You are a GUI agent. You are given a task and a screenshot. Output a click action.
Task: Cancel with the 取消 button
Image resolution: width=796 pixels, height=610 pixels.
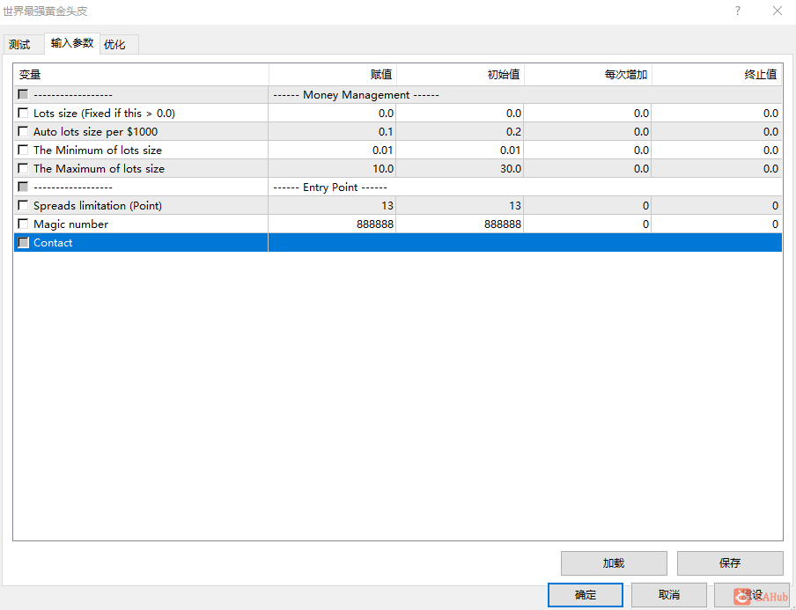click(x=669, y=595)
